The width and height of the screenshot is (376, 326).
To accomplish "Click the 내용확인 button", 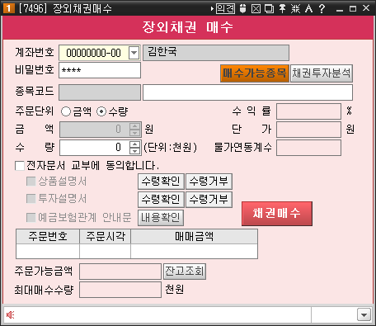I will click(x=161, y=218).
